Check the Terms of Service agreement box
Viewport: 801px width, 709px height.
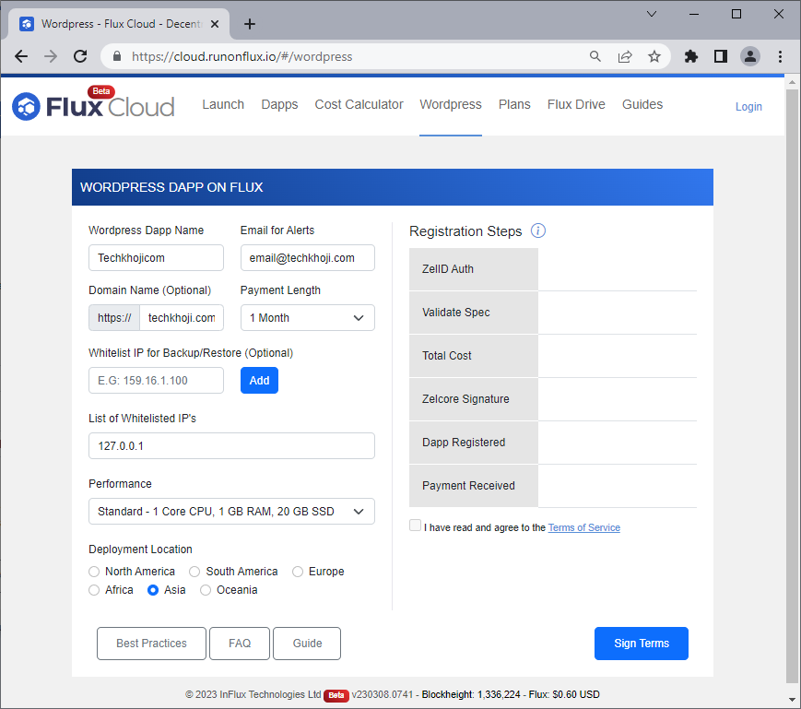(x=416, y=526)
